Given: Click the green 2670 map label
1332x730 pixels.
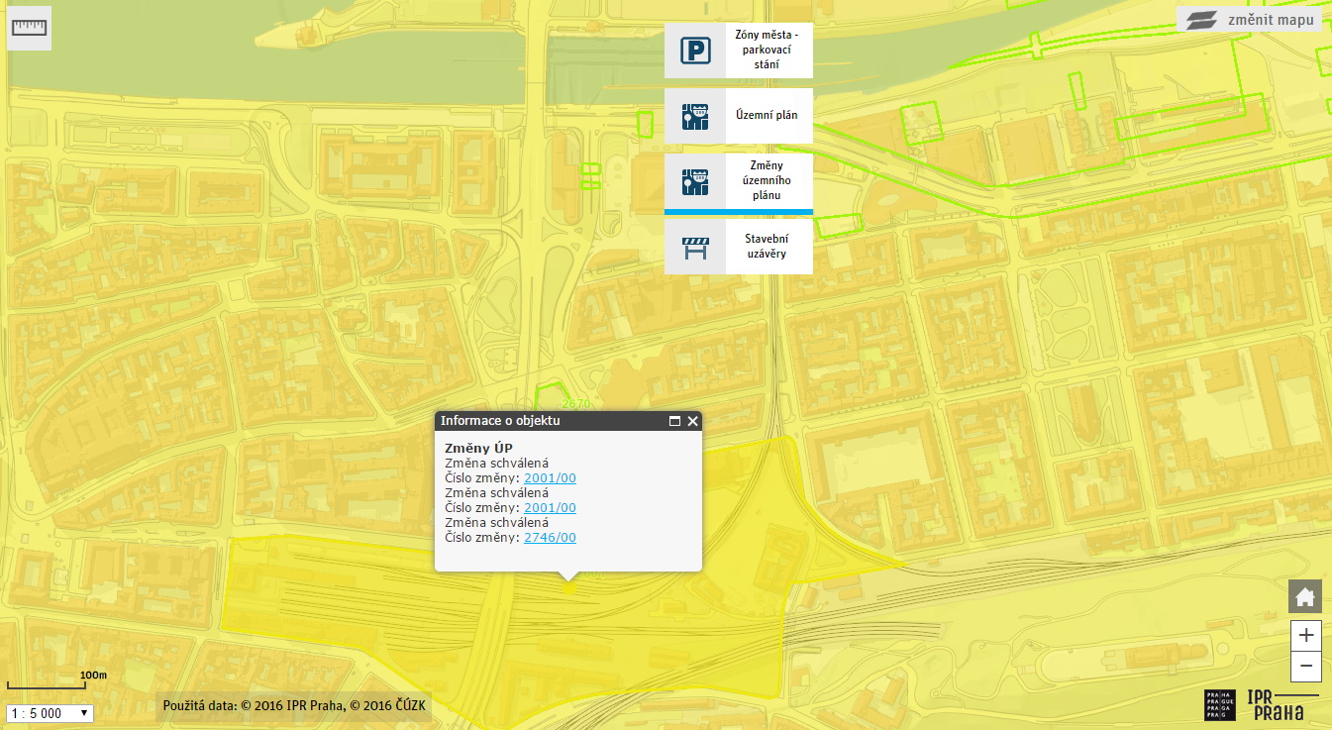Looking at the screenshot, I should [575, 403].
